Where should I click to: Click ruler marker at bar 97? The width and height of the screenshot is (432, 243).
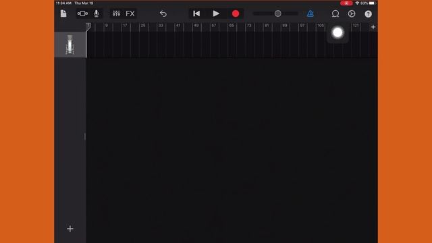(x=302, y=26)
